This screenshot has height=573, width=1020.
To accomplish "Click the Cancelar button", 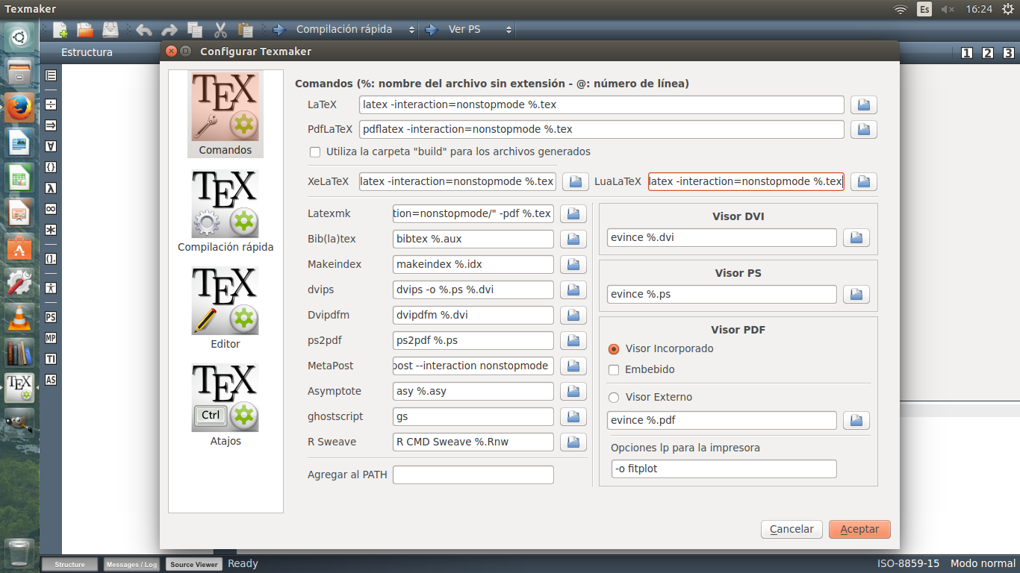I will pos(792,529).
